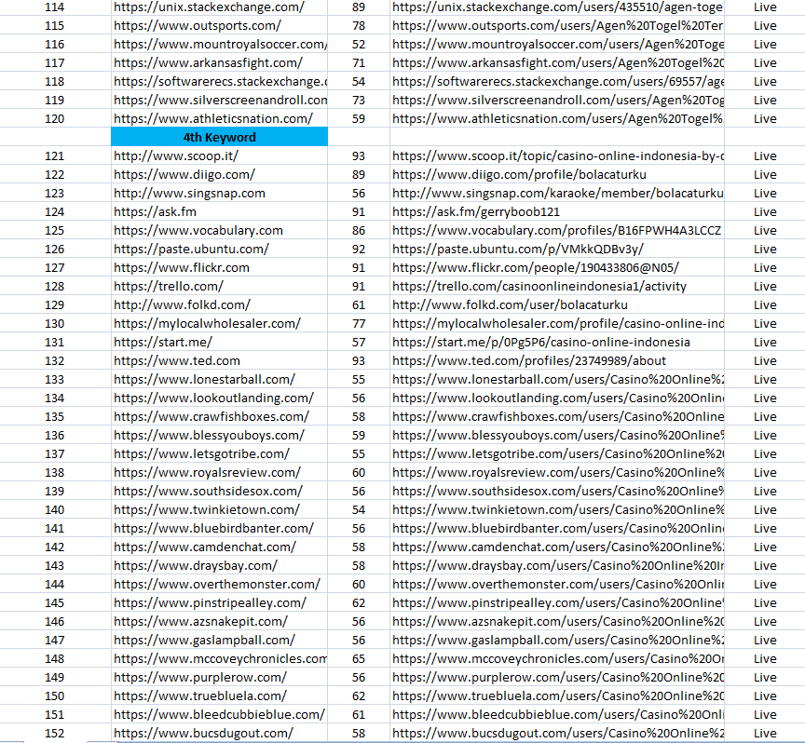
Task: Click paste.ubuntu.com/p/VMkkQDBv3y/ URL cell
Action: coord(557,249)
